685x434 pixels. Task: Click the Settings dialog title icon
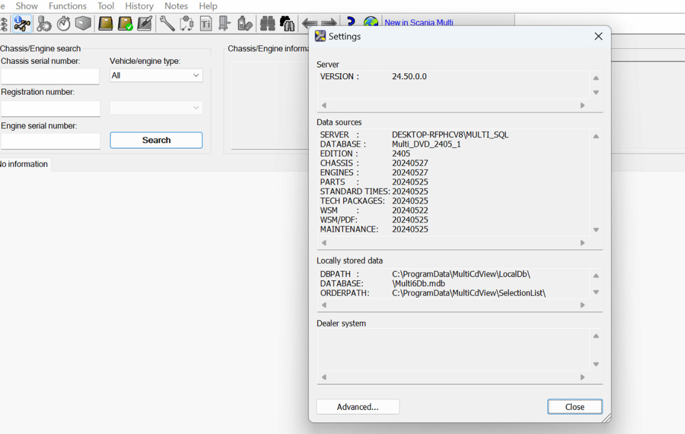coord(320,36)
